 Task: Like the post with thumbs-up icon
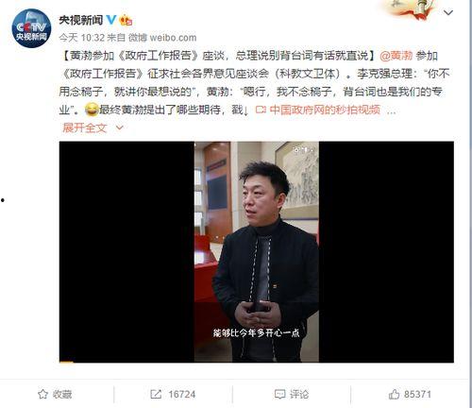point(394,394)
